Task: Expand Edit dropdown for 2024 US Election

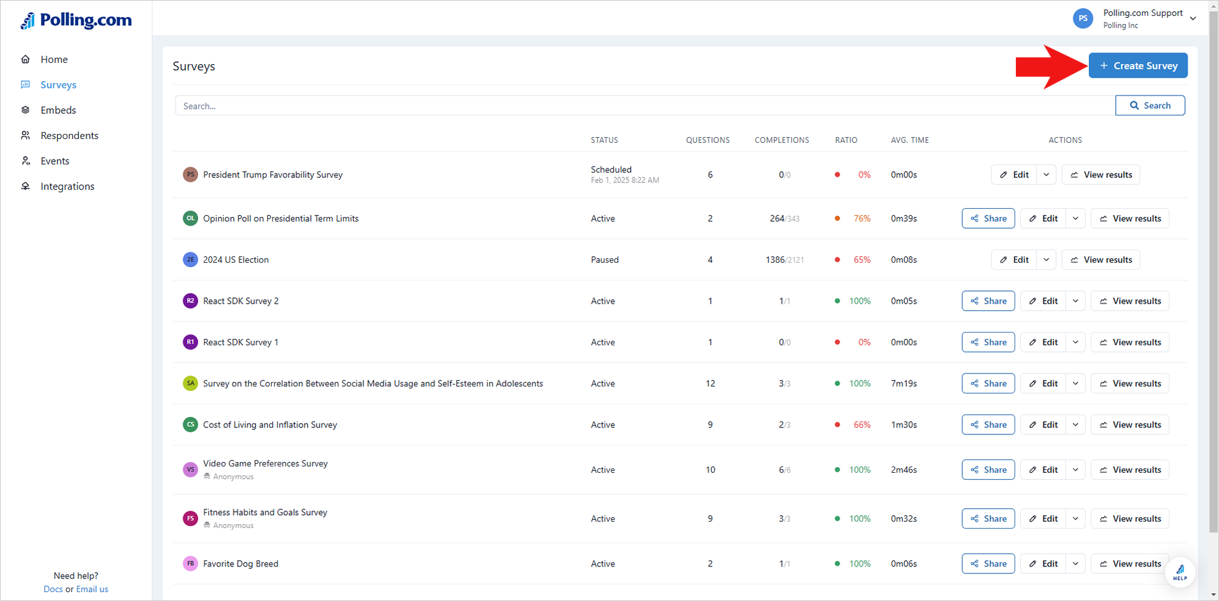Action: [x=1046, y=259]
